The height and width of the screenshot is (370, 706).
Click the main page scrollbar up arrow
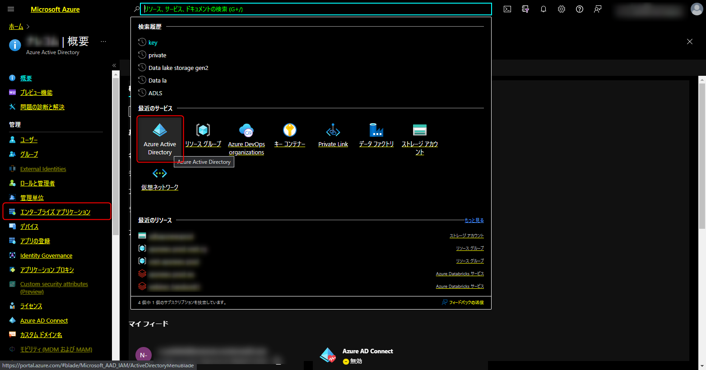702,79
